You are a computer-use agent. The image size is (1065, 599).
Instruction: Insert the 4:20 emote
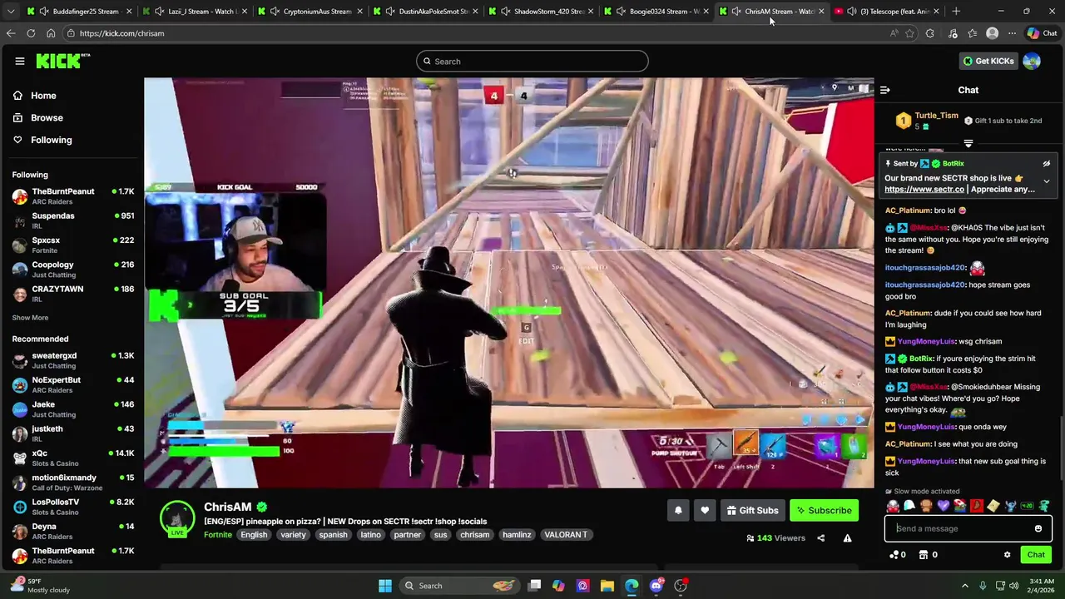click(x=1027, y=506)
